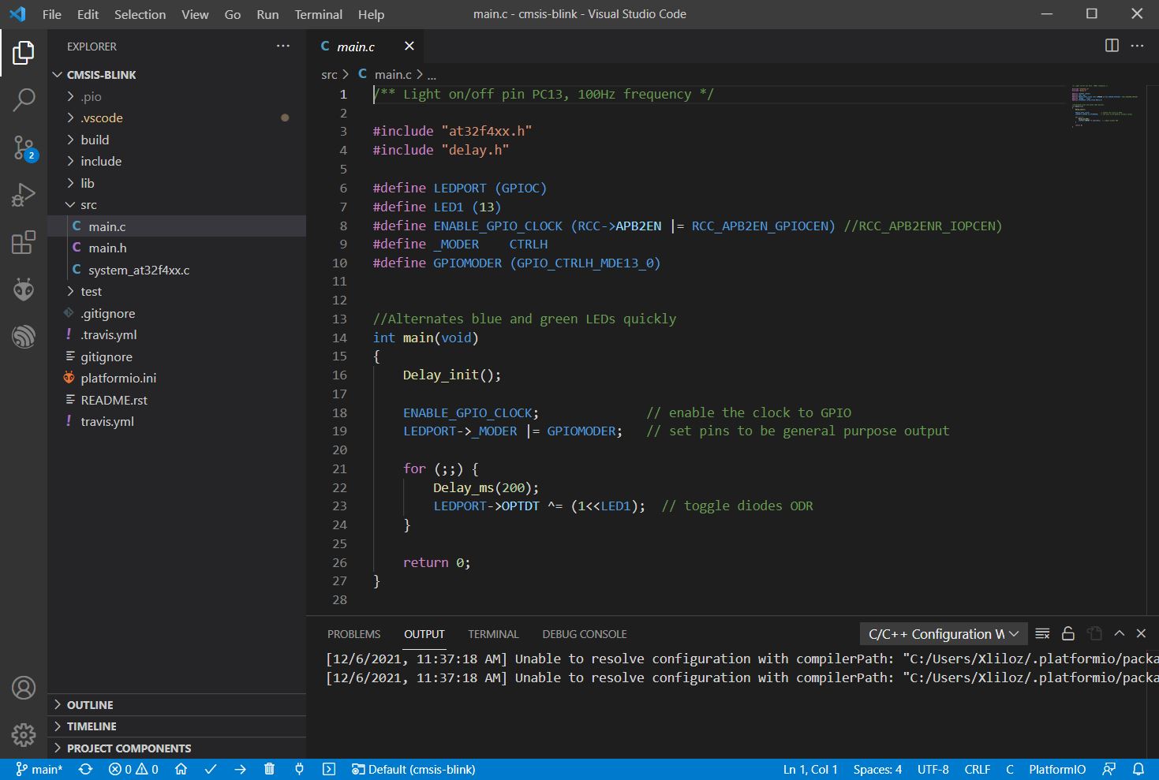Expand the test folder
This screenshot has width=1159, height=780.
pos(177,291)
